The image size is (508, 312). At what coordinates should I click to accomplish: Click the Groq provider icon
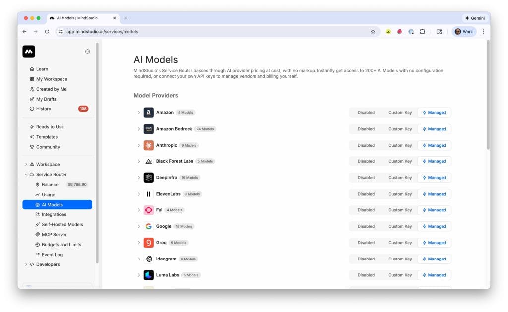coord(148,243)
